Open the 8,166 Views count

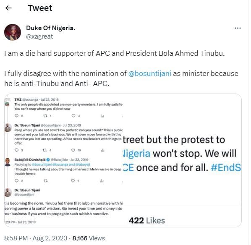(89, 238)
